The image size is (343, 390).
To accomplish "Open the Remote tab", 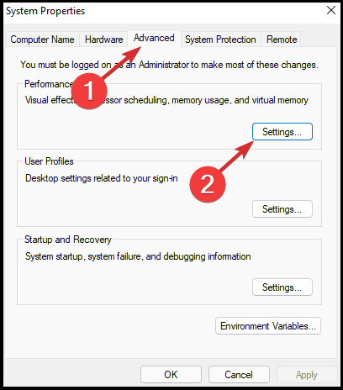I will 282,40.
